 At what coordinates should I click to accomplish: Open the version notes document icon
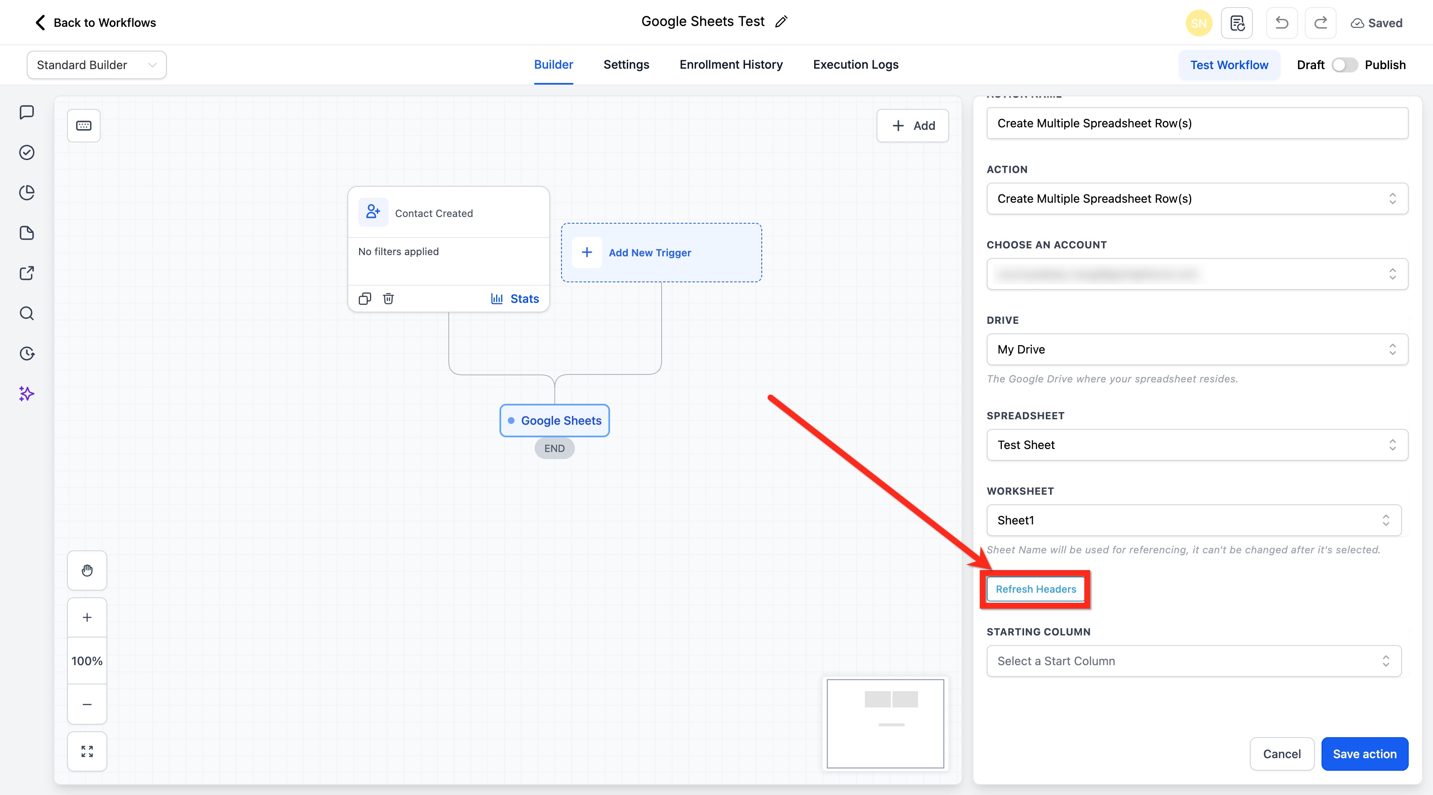[1236, 23]
